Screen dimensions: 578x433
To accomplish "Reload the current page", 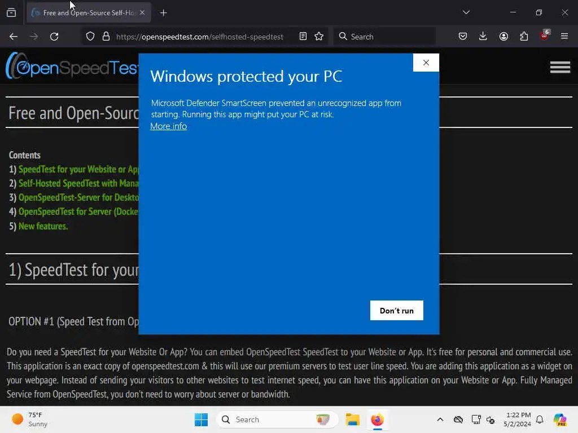I will [54, 37].
